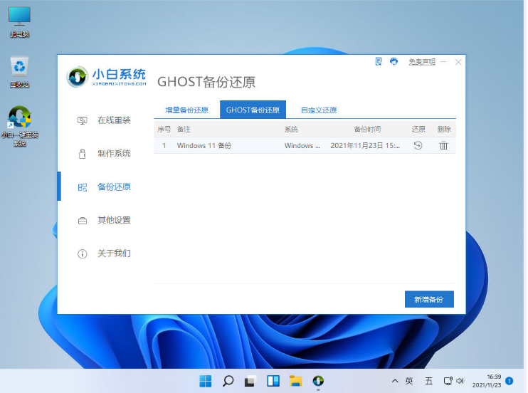Select the GHOST备份还原 tab
The image size is (528, 393).
(x=253, y=110)
